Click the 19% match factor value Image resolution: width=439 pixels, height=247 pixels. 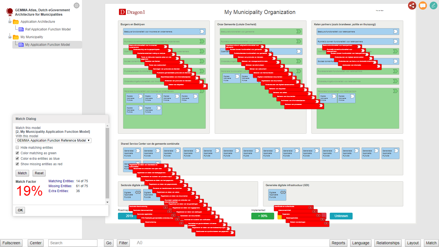[29, 191]
